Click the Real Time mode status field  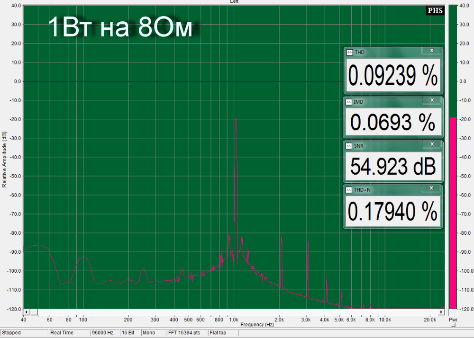tap(69, 333)
